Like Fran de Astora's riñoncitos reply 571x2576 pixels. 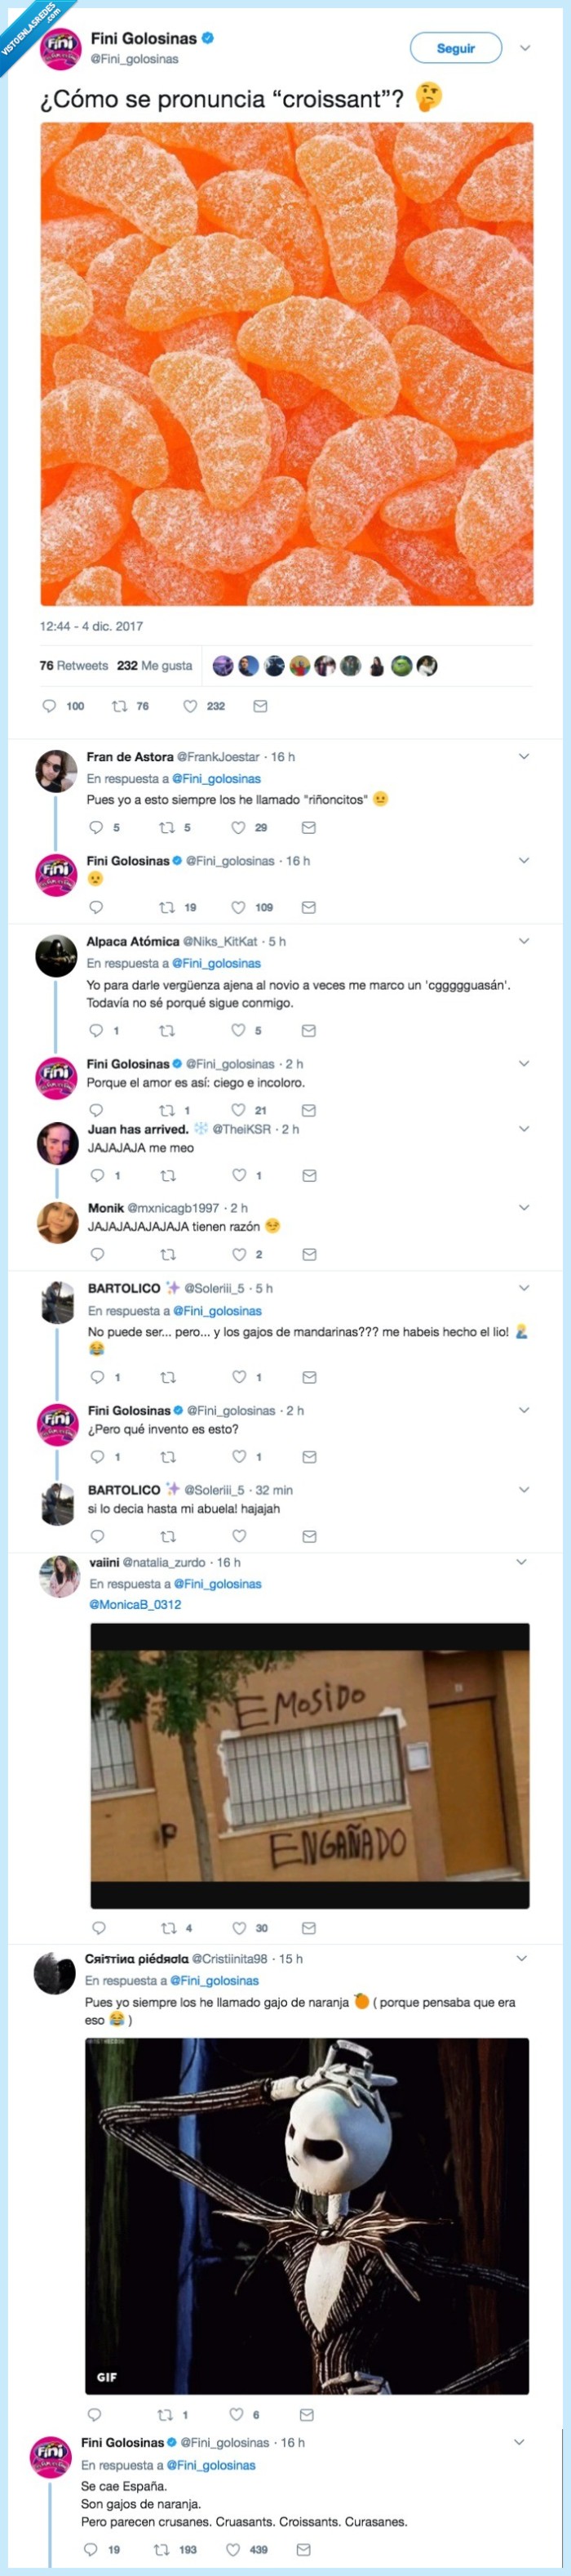coord(238,828)
